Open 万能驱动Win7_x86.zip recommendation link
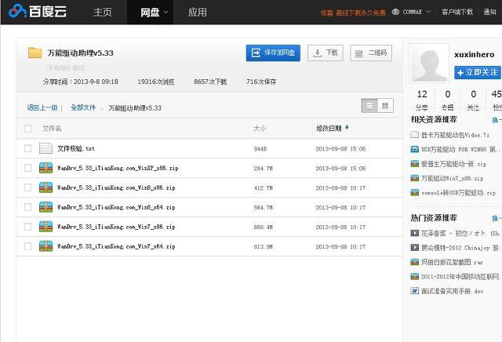This screenshot has width=502, height=342. coord(452,178)
